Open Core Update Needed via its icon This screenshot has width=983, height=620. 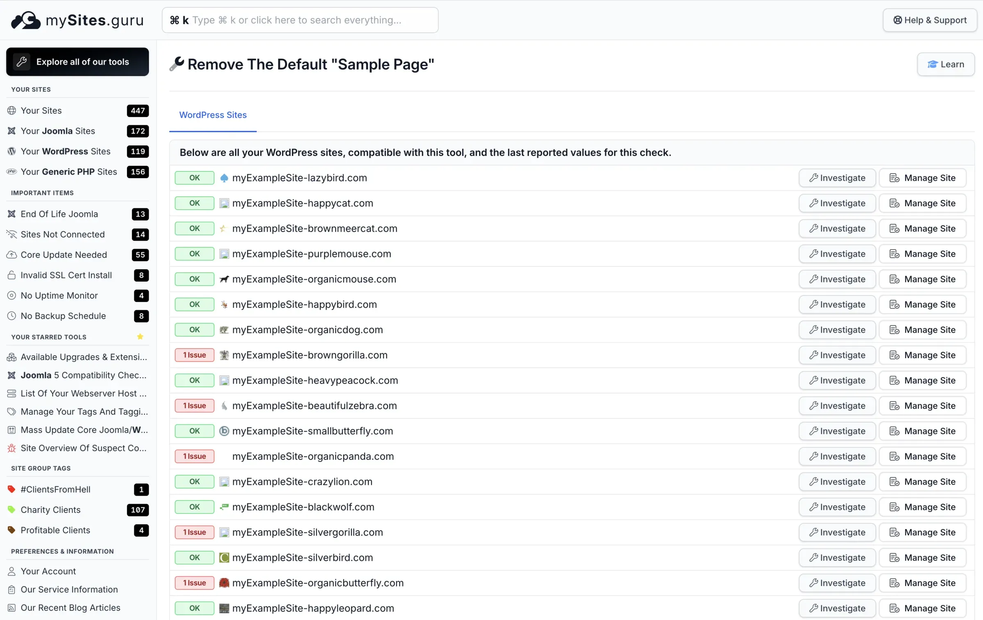(11, 255)
